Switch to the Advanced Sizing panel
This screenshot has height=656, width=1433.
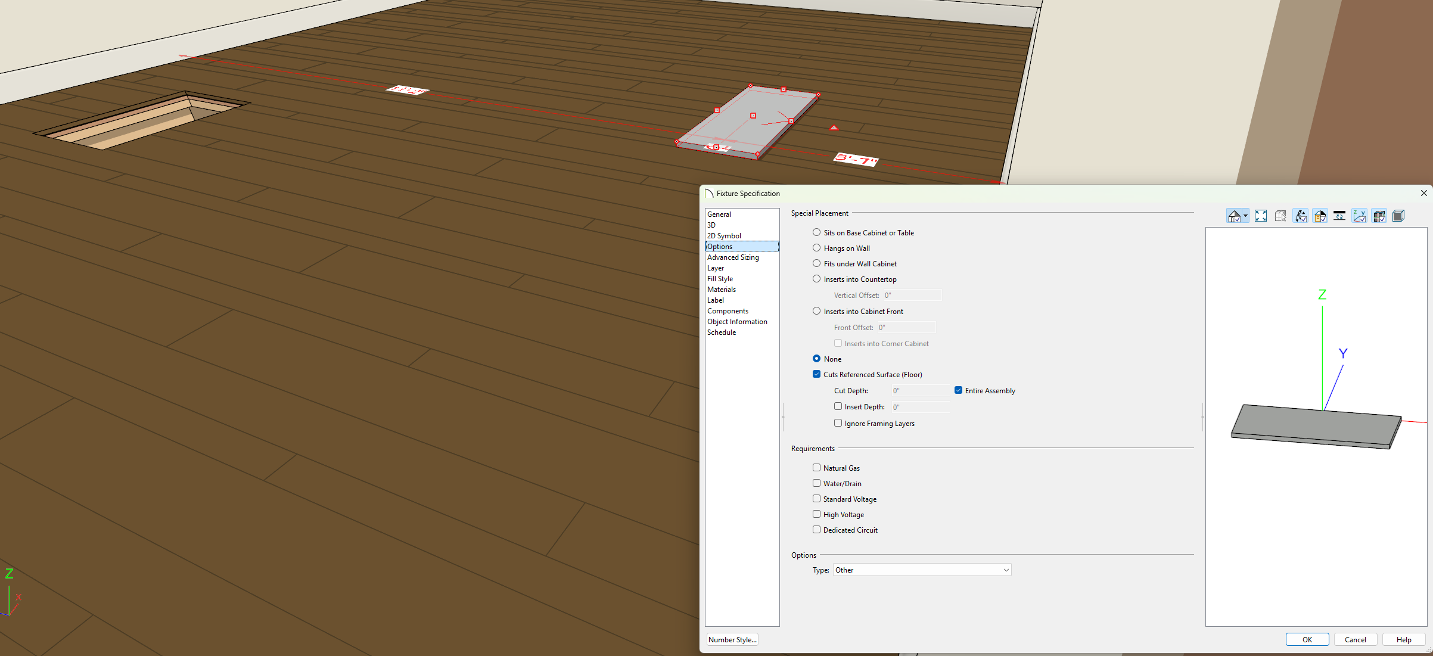733,257
